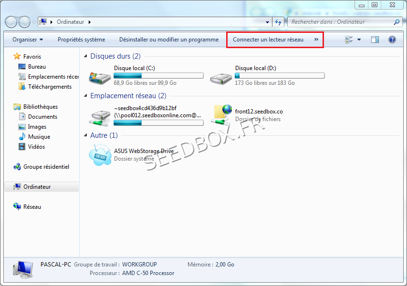407x286 pixels.
Task: Open the Organiser dropdown menu
Action: click(x=28, y=40)
